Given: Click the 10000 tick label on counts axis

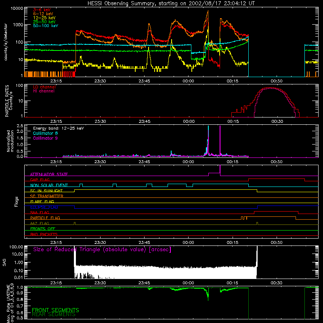Looking at the screenshot, I should pos(17,8).
